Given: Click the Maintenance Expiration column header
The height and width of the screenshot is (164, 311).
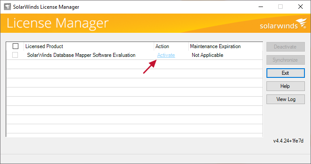Looking at the screenshot, I should click(225, 46).
